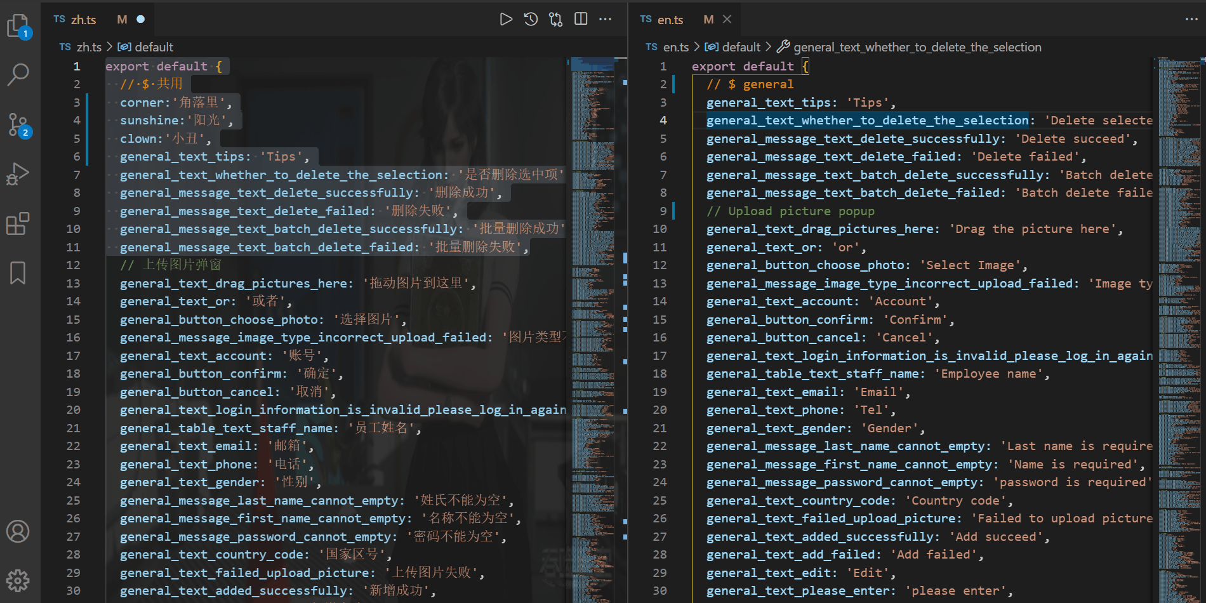Open the sync/compare changes icon in editor toolbar

coord(555,19)
